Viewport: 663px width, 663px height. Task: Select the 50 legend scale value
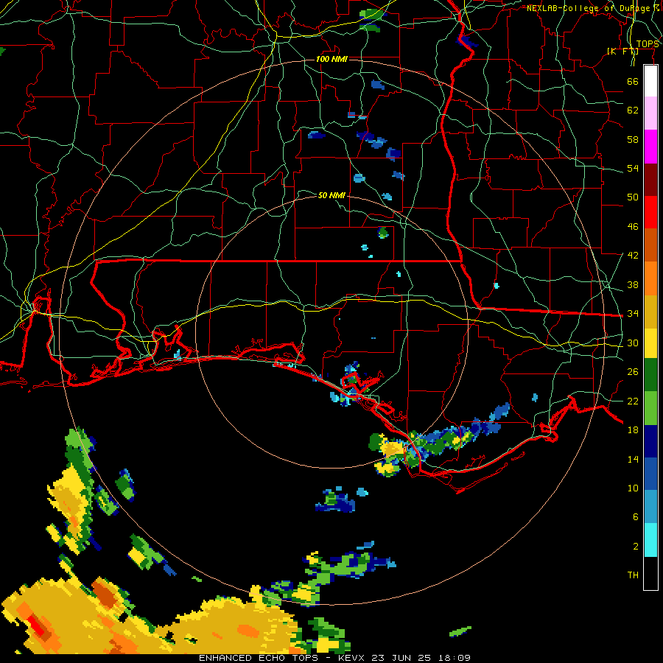(x=633, y=197)
